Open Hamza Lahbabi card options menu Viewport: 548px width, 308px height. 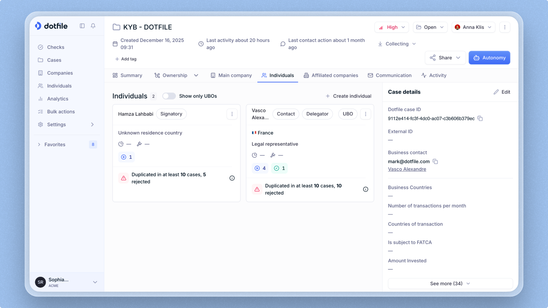[x=232, y=114]
